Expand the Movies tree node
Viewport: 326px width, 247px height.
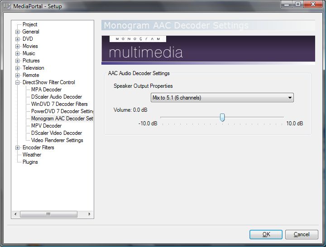[x=18, y=46]
